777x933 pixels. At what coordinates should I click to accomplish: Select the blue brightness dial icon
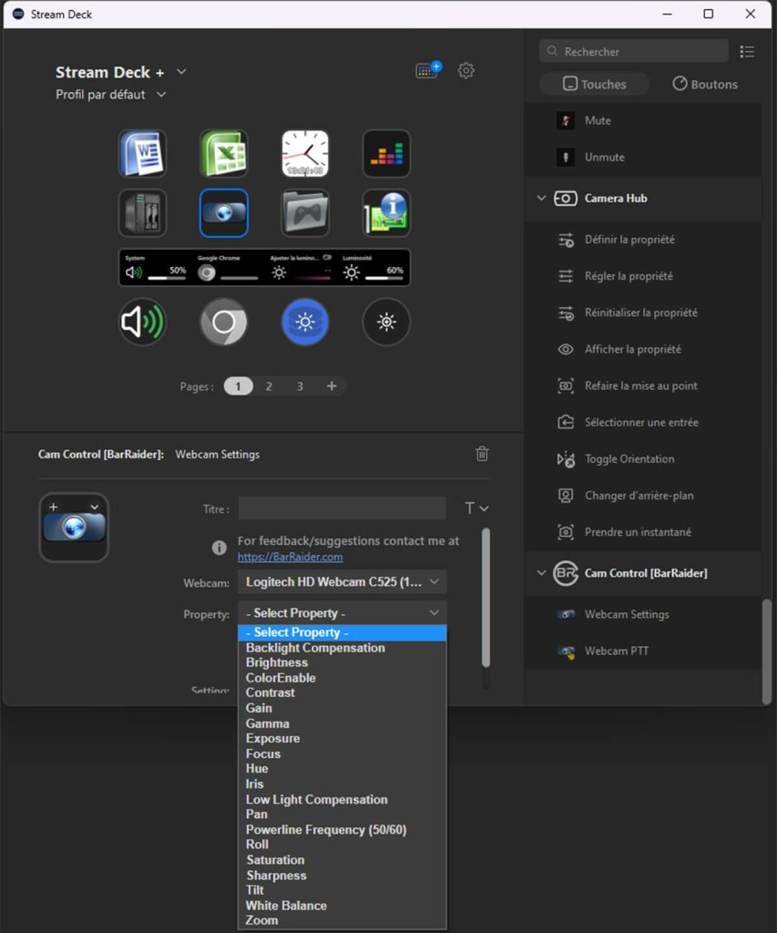pyautogui.click(x=304, y=322)
